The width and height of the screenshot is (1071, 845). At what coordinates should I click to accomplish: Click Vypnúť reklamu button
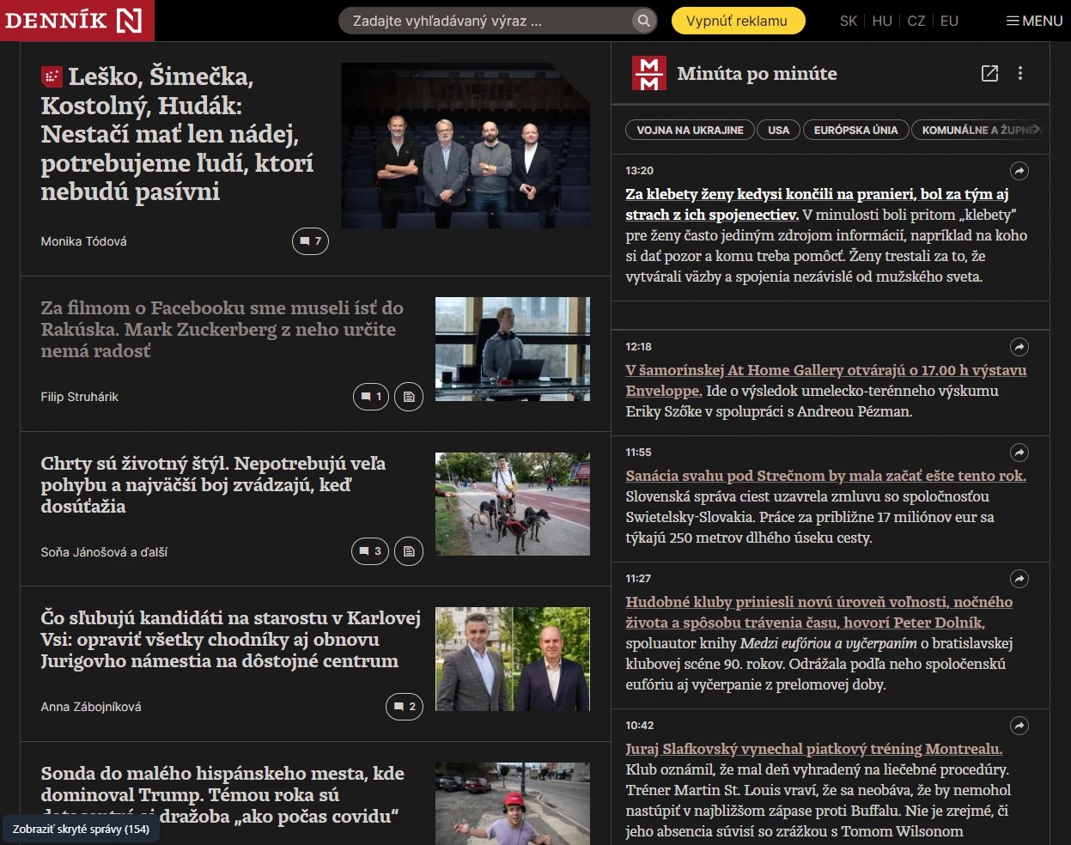click(737, 21)
